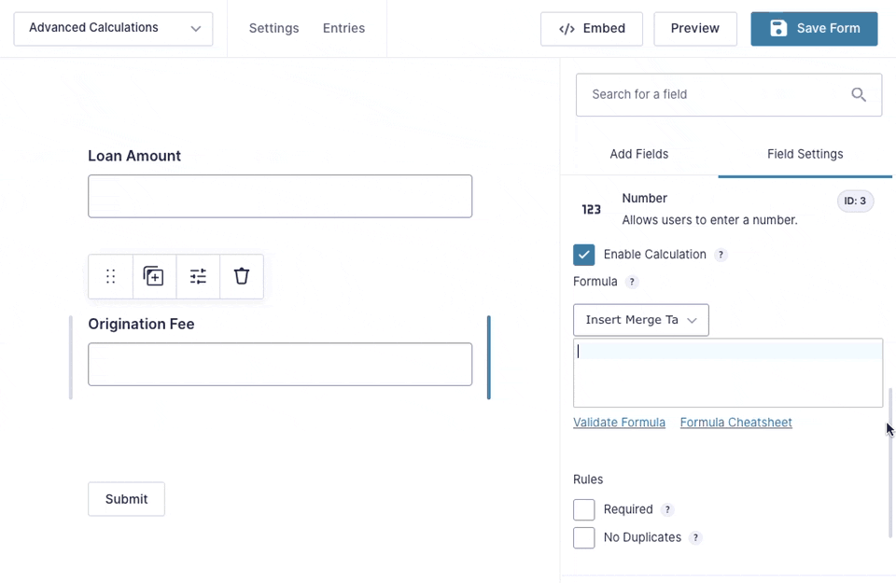Click the Formula help question mark
Screen dimensions: 896x583
click(x=632, y=282)
